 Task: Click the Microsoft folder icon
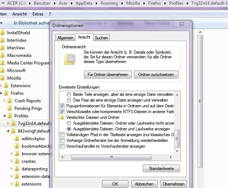pyautogui.click(x=2, y=70)
